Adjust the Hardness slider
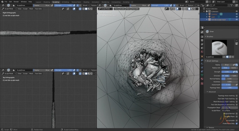 coord(229,82)
